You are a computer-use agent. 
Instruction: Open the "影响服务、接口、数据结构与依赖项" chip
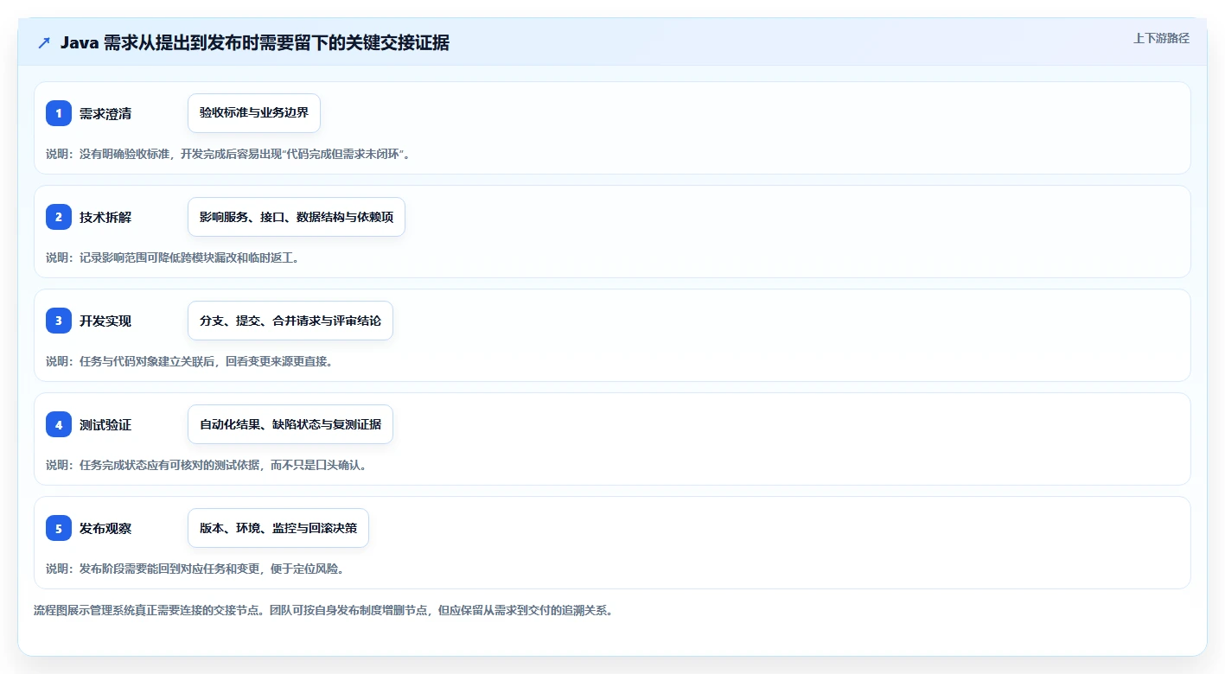[297, 217]
